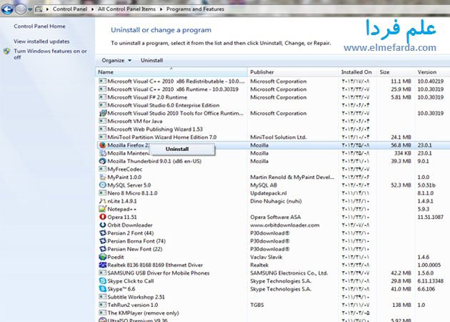Image resolution: width=450 pixels, height=322 pixels.
Task: Click 'www.orbitdownloader.com' publisher cell
Action: [285, 225]
